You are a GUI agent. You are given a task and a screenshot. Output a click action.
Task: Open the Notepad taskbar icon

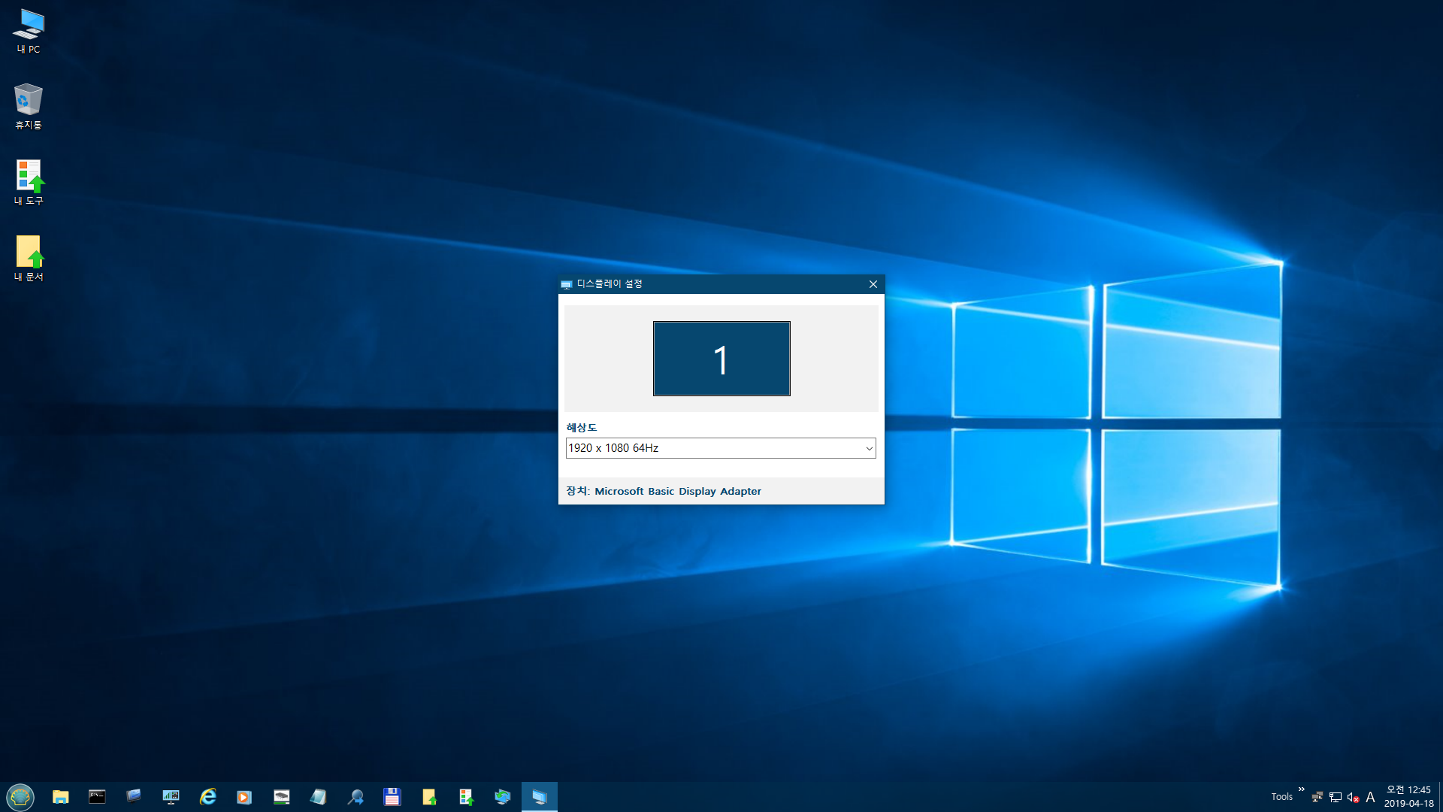(x=318, y=797)
